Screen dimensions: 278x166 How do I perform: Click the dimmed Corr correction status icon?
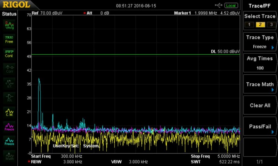9,68
